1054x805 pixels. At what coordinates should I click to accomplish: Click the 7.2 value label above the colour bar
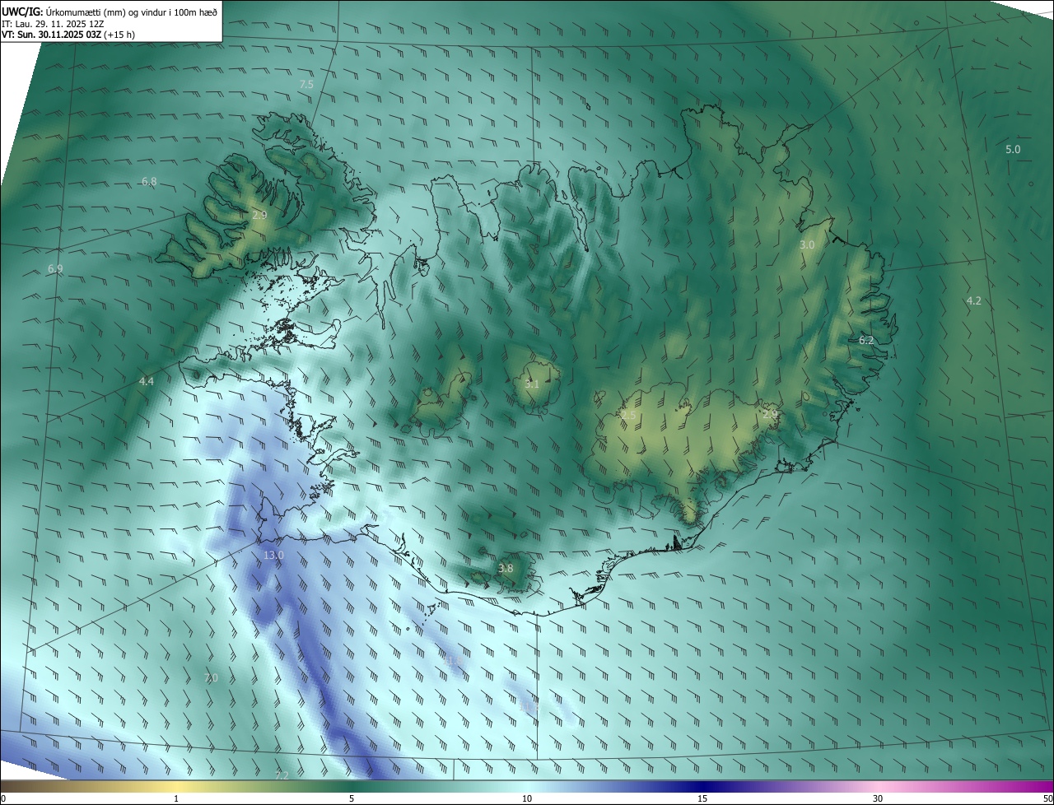[282, 775]
